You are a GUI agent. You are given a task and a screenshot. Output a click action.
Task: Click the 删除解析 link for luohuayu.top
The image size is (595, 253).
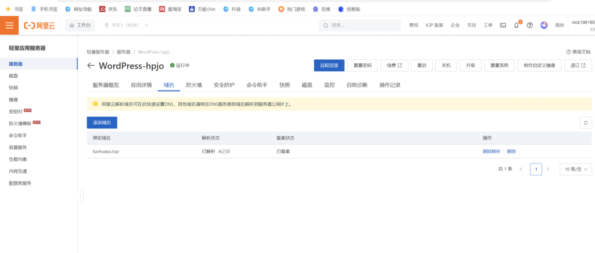click(x=491, y=151)
